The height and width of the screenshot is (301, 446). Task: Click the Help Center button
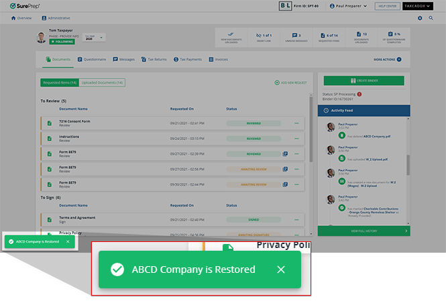tap(388, 6)
